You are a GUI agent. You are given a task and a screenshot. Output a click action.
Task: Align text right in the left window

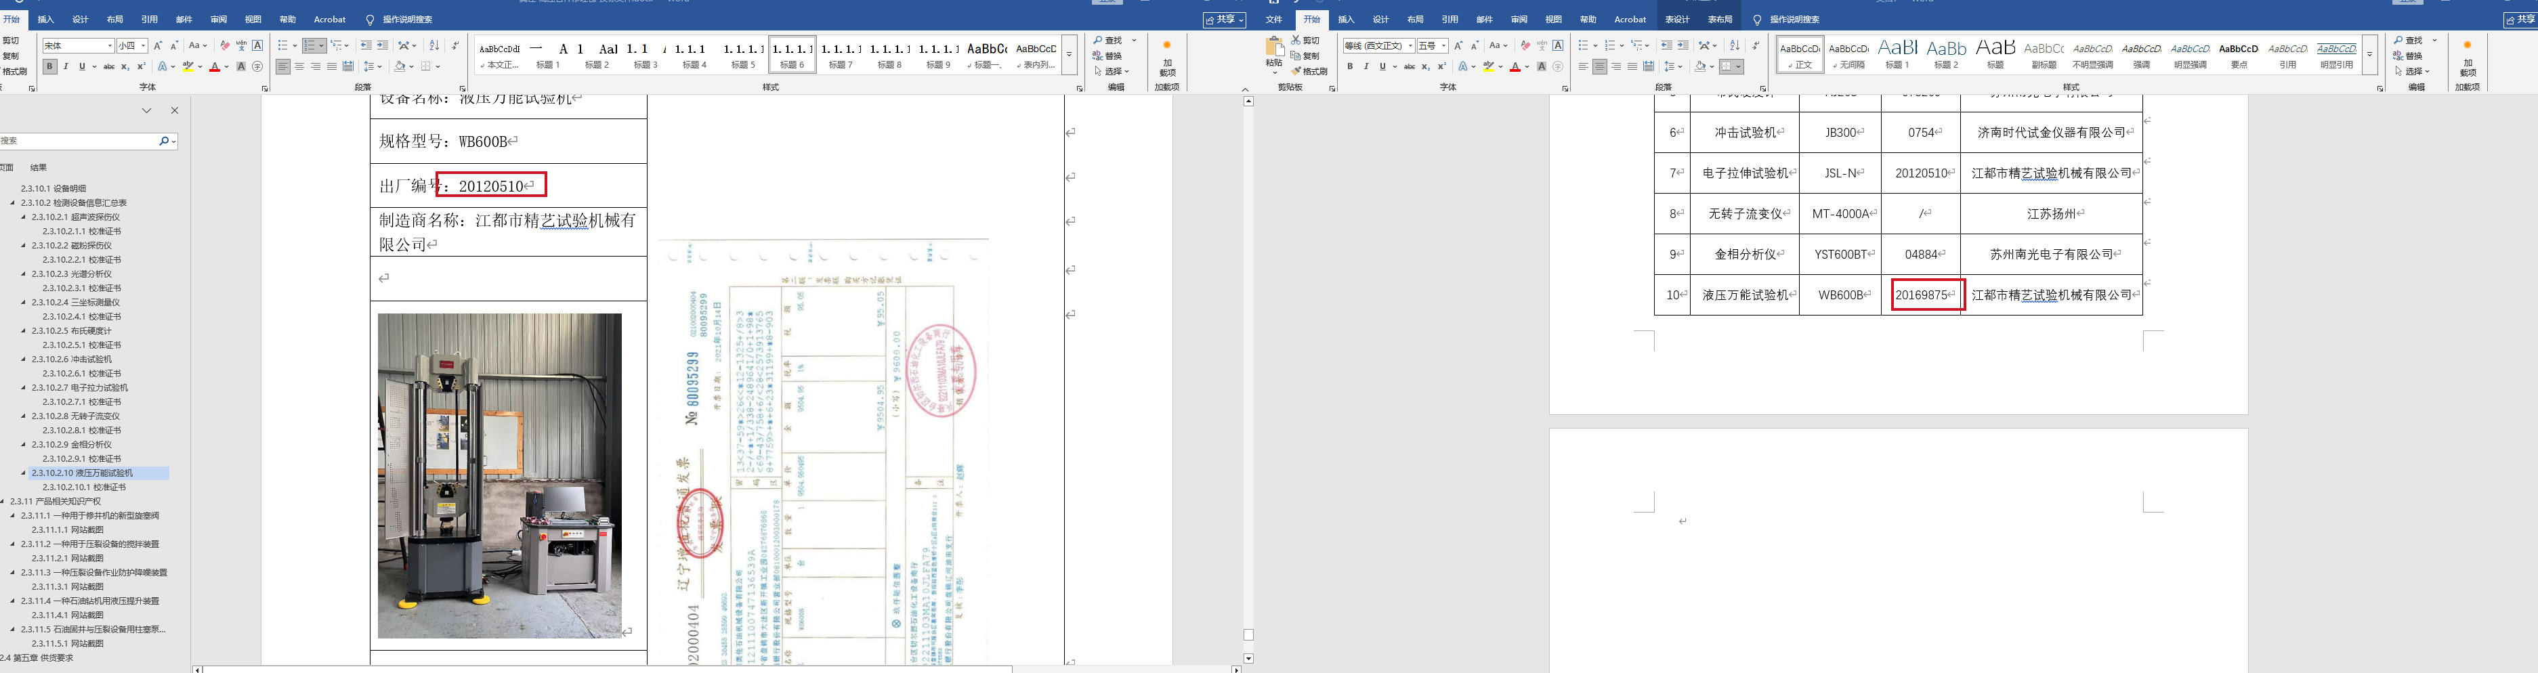coord(315,67)
